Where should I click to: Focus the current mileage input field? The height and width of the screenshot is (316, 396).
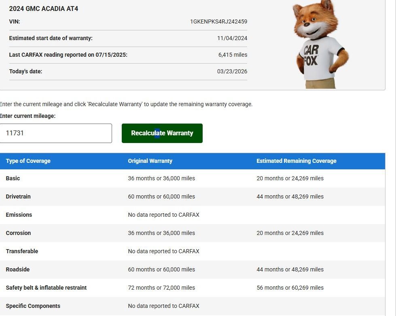click(x=55, y=133)
